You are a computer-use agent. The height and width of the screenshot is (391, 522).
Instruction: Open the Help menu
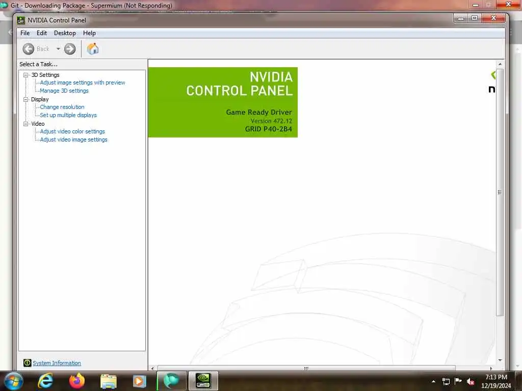[x=89, y=33]
